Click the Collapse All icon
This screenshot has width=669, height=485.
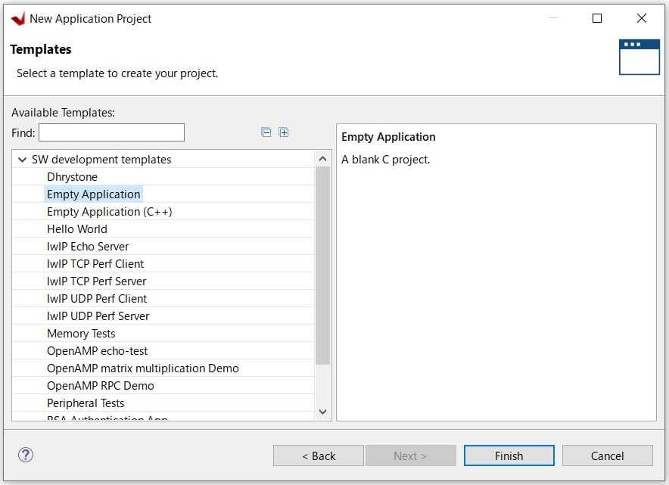[266, 132]
